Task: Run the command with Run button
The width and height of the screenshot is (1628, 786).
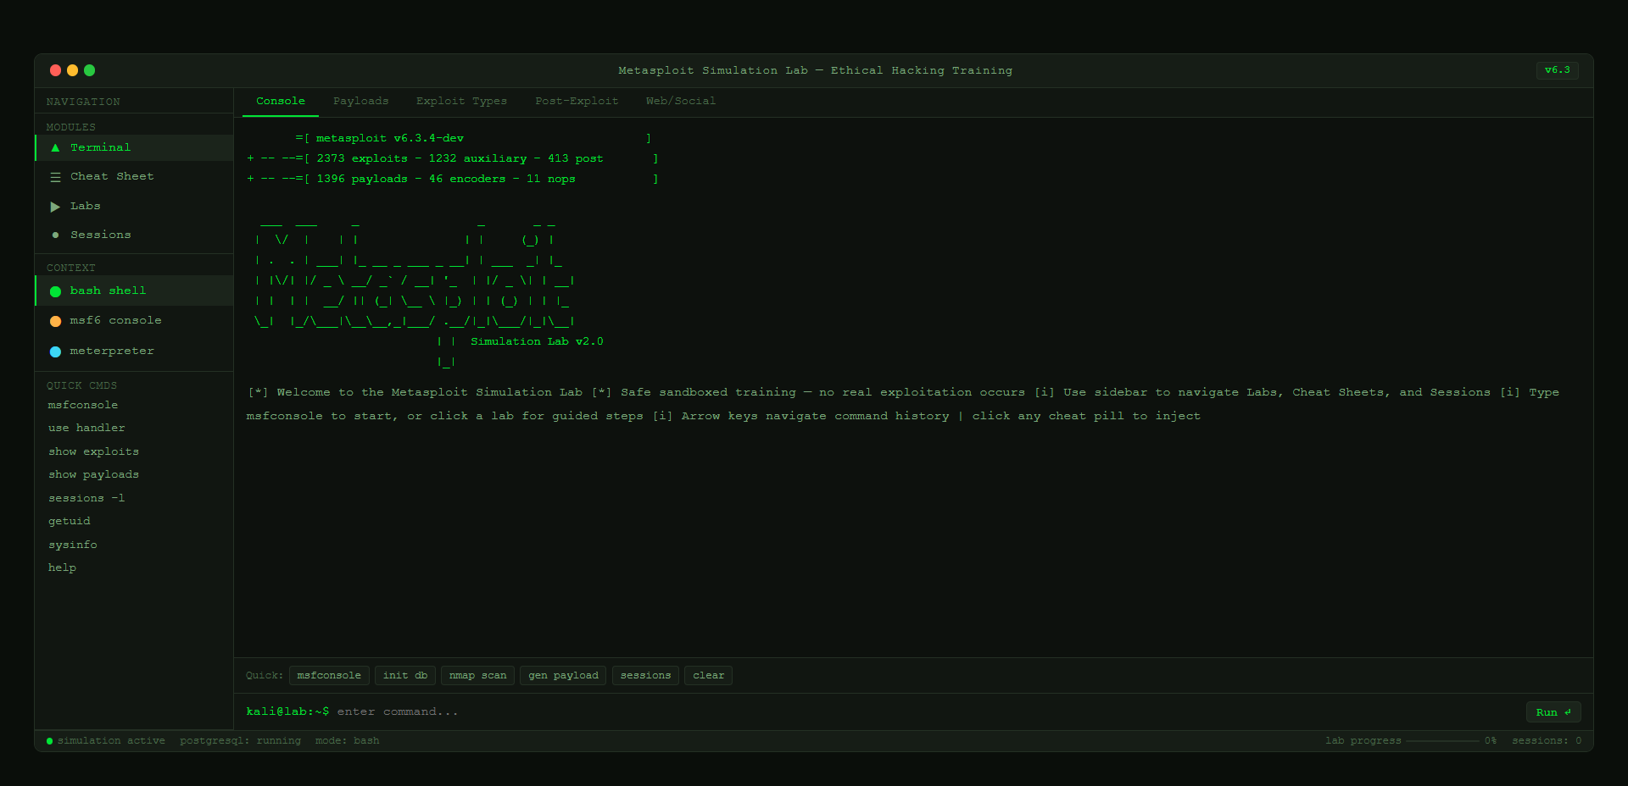Action: point(1553,712)
